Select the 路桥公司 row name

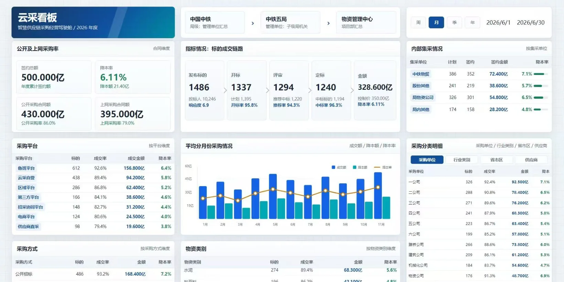(x=416, y=245)
